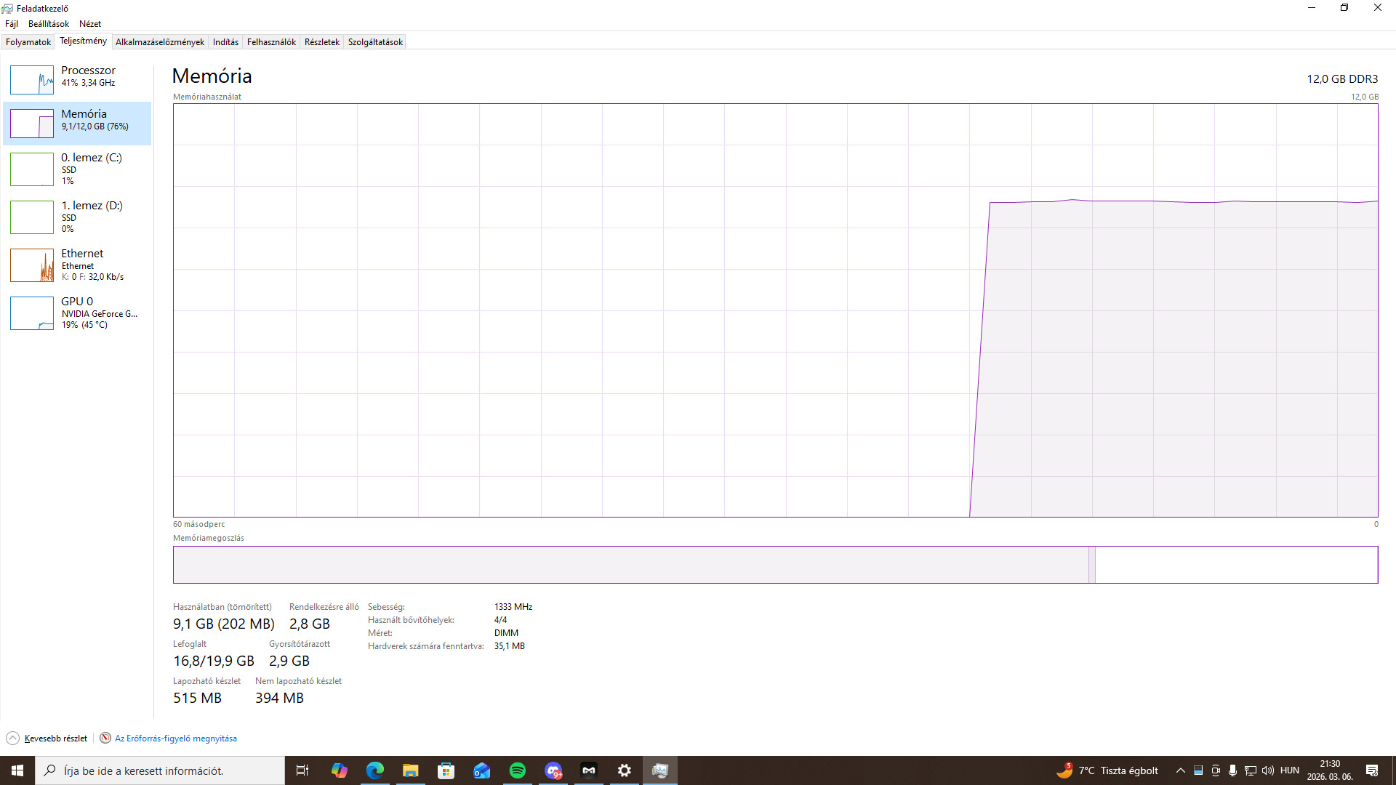This screenshot has height=785, width=1396.
Task: Select the Processzor performance graph thumbnail
Action: tap(32, 80)
